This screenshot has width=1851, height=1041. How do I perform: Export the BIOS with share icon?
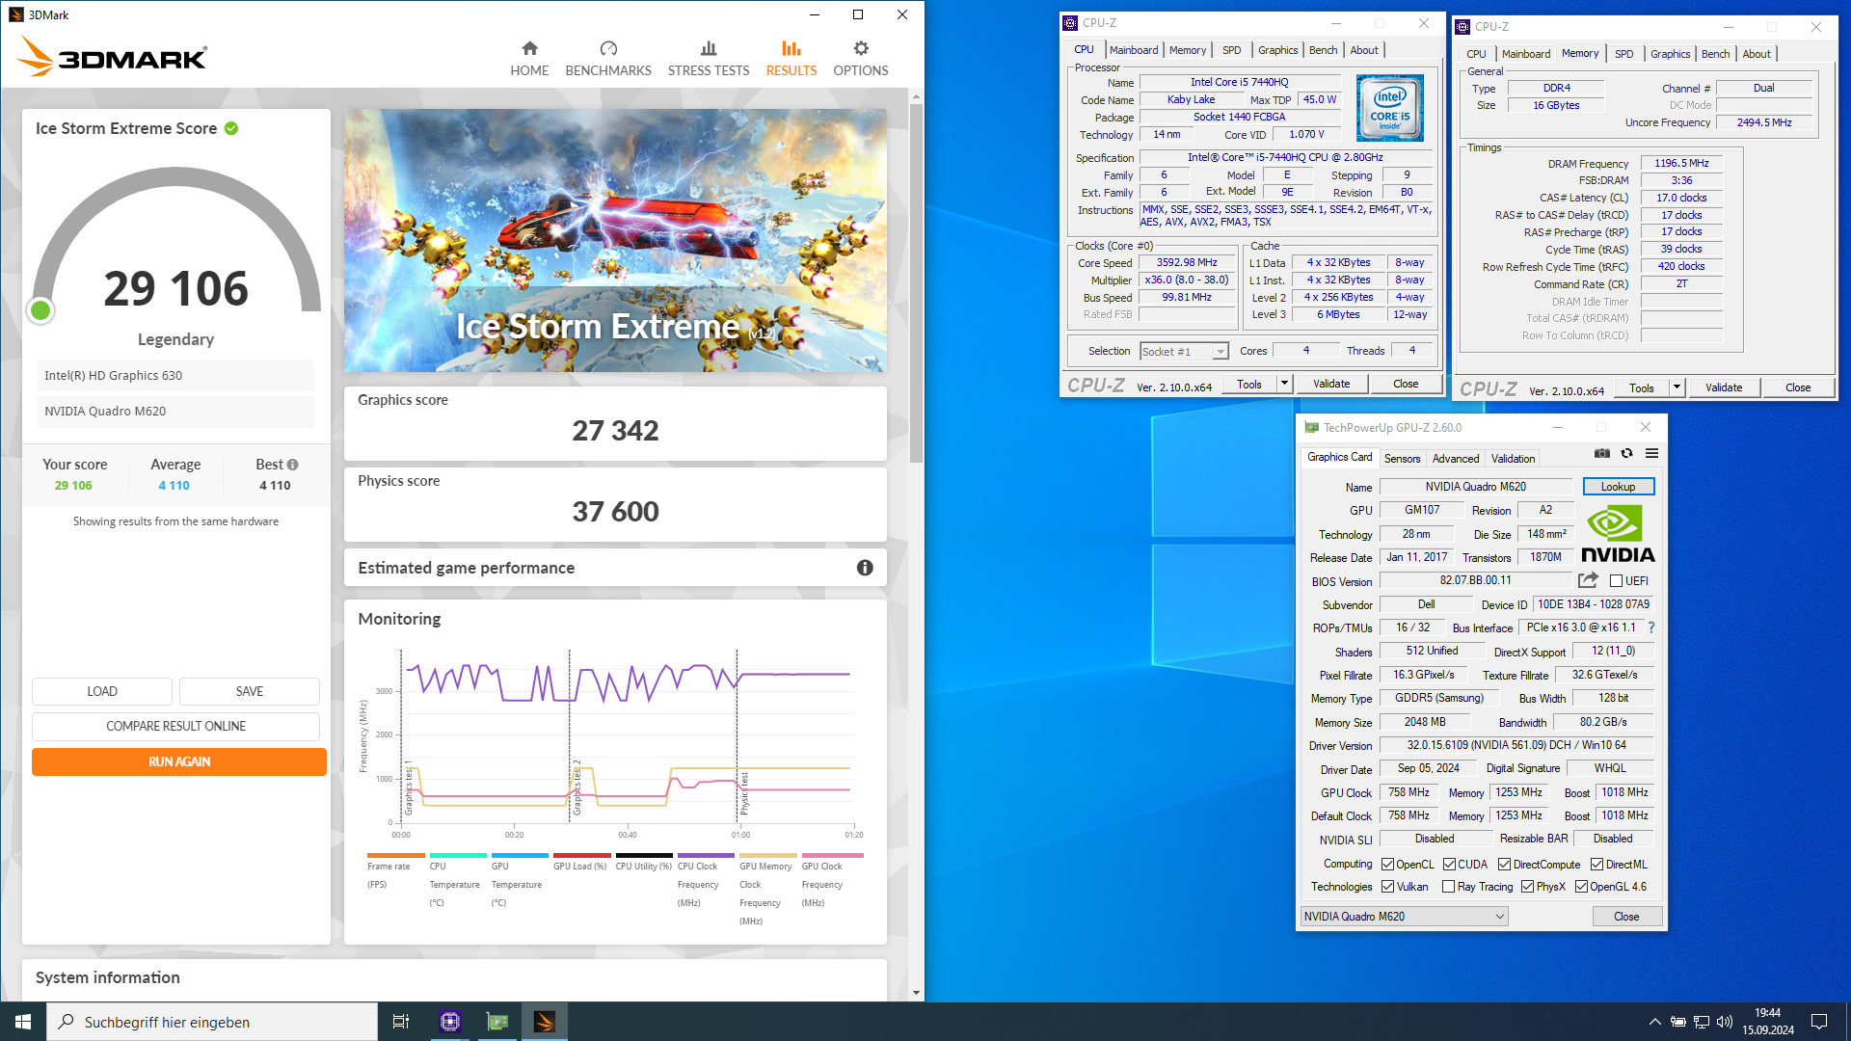(x=1588, y=580)
